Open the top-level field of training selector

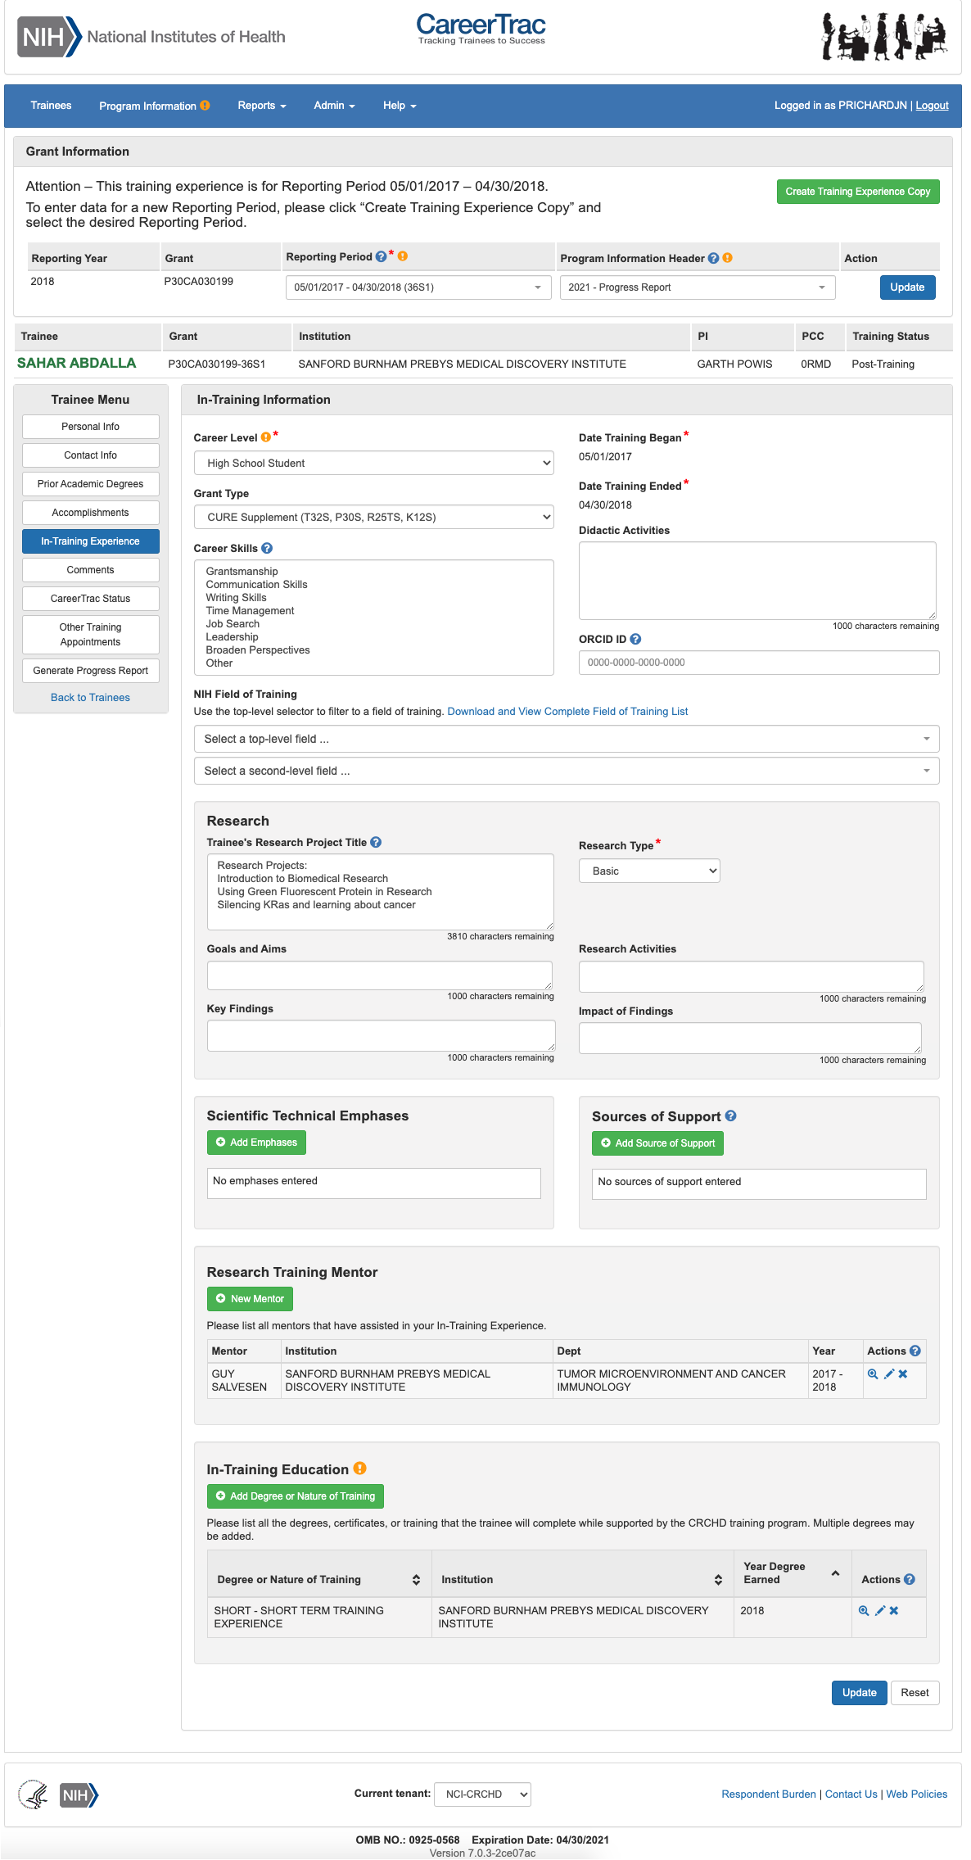[x=566, y=739]
